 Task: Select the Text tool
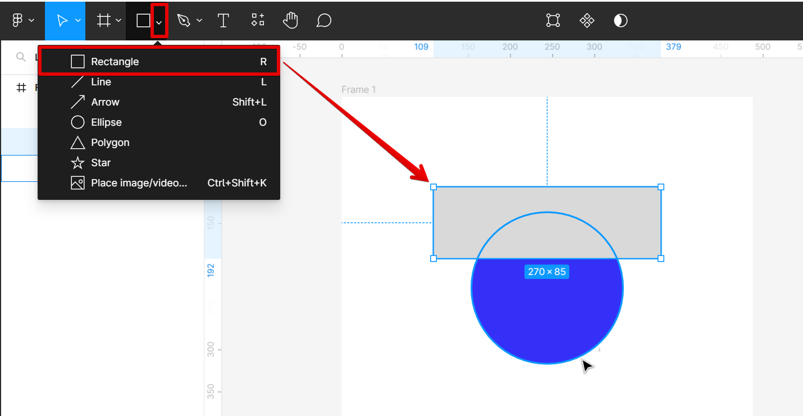coord(223,21)
